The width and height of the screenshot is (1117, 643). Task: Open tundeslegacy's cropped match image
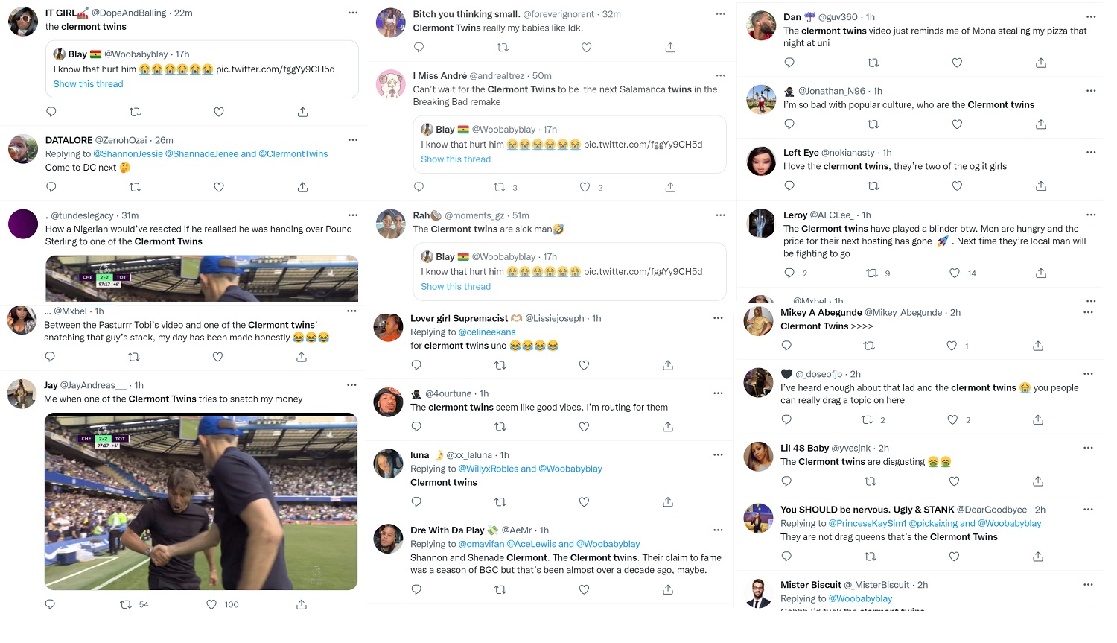(x=202, y=278)
